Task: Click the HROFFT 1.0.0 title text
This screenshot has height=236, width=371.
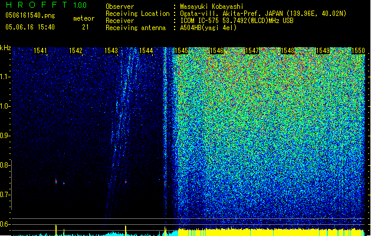Action: click(46, 5)
